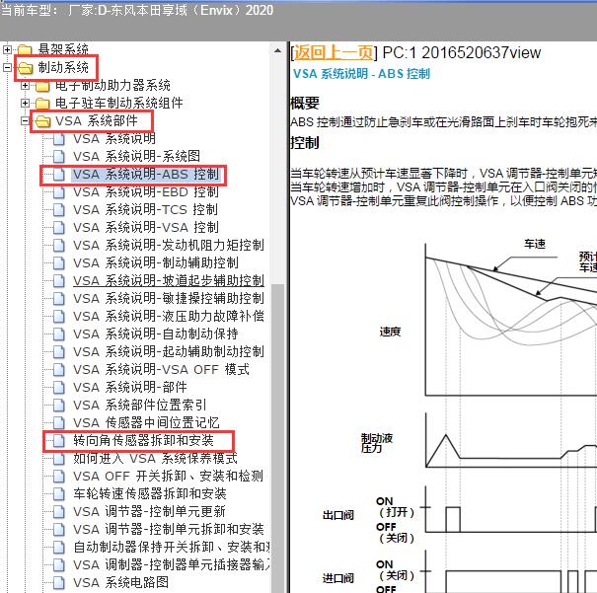Click the 电子驻车制动系统组件 folder icon

coord(42,104)
